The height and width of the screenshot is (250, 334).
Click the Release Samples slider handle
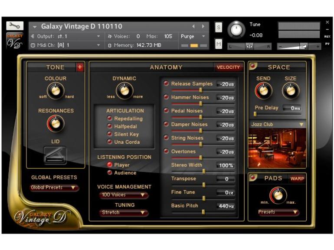[x=201, y=90]
